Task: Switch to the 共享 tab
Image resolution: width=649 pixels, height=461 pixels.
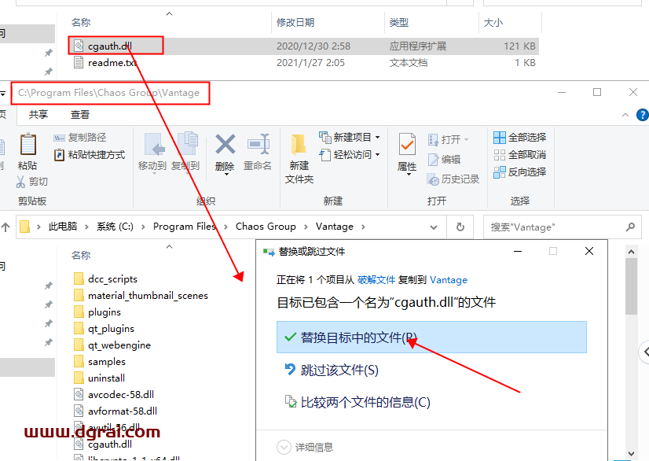Action: [39, 112]
